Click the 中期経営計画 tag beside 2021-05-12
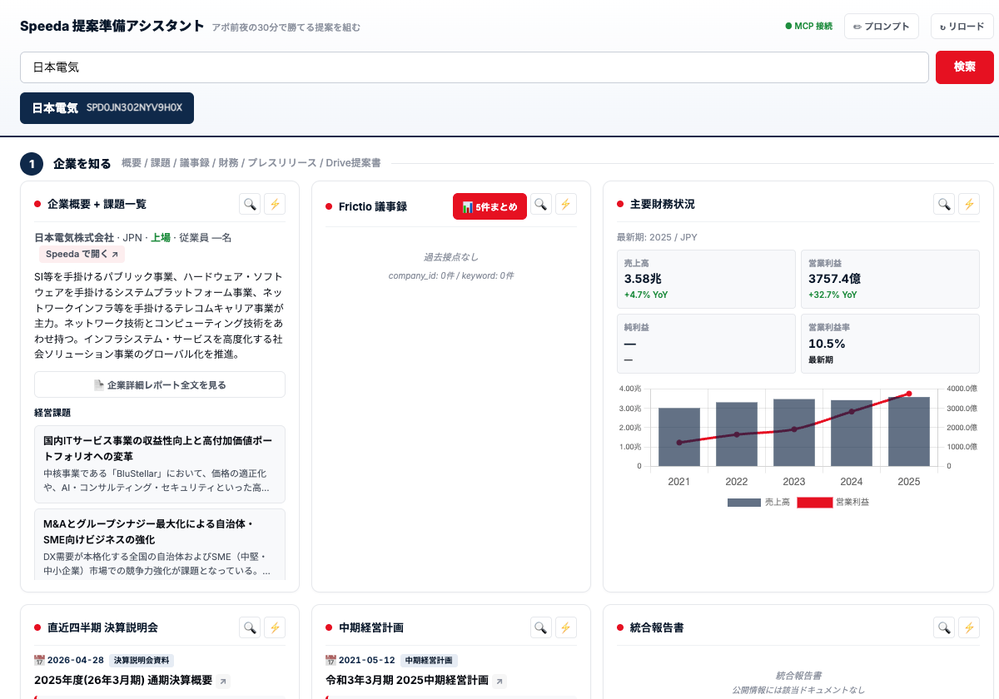Screen dimensions: 999x699 coord(429,661)
